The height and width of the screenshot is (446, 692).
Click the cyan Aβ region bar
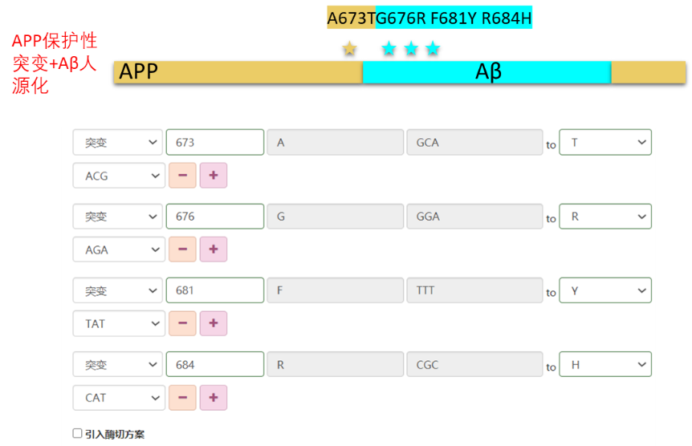[486, 72]
